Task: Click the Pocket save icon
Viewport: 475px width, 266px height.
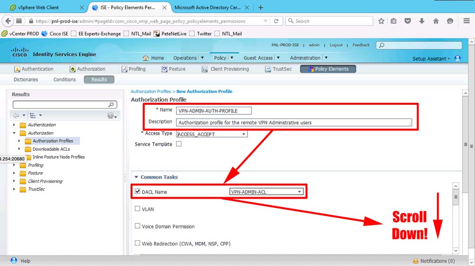Action: pyautogui.click(x=408, y=21)
